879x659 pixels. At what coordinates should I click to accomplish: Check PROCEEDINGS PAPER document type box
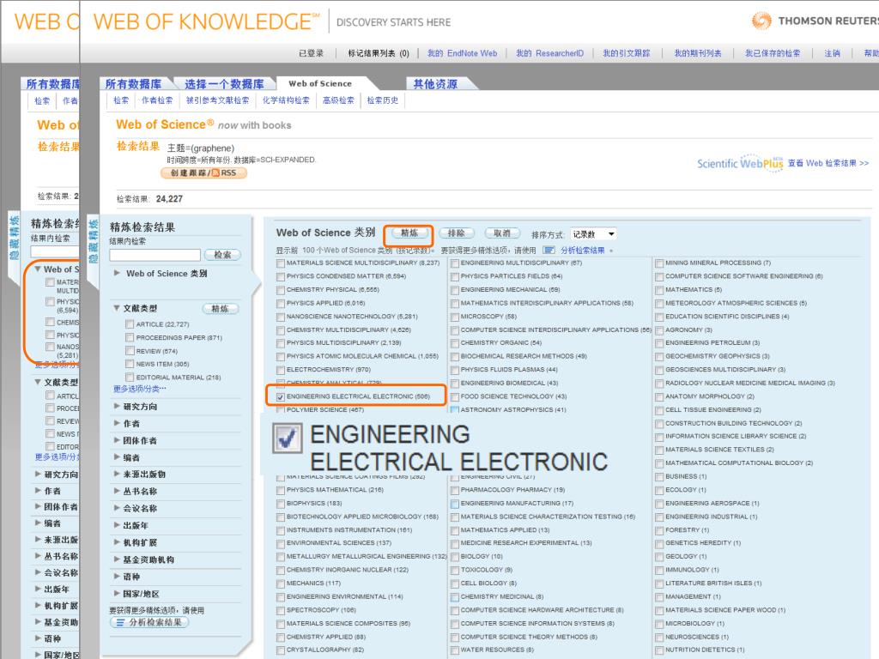coord(130,338)
